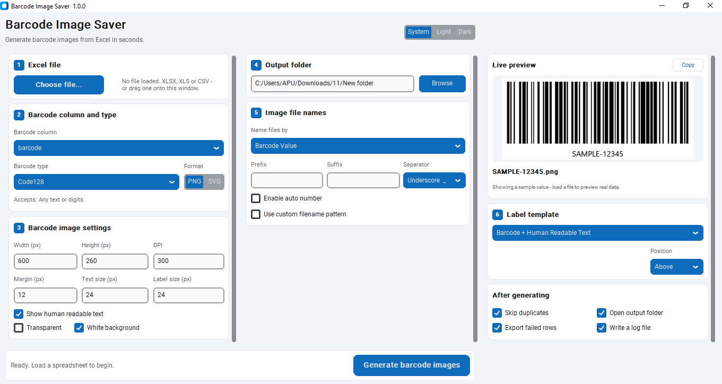Click the left column vertical scrollbar
Image resolution: width=722 pixels, height=384 pixels.
234,199
